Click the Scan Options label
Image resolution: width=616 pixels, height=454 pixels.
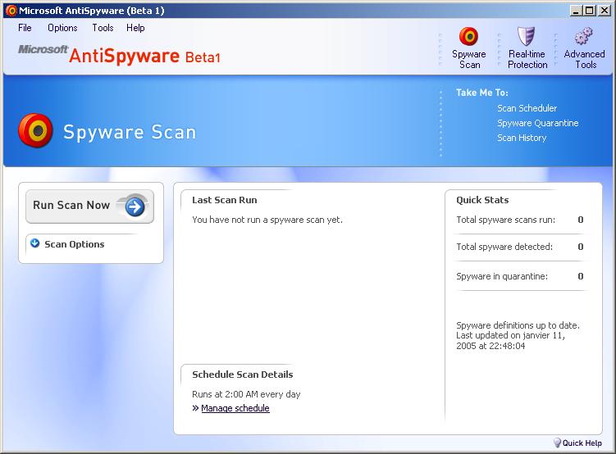(x=75, y=244)
